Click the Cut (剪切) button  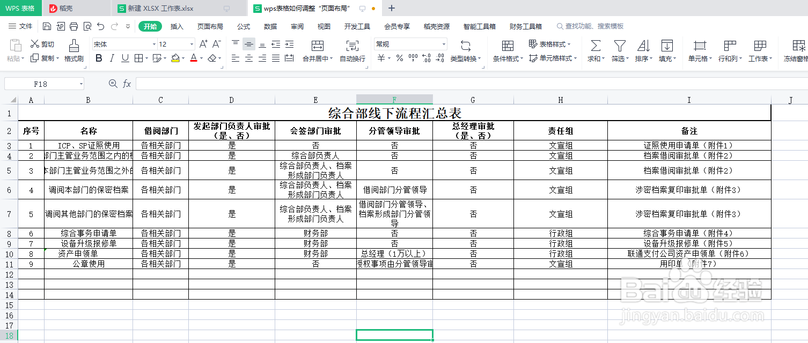(x=42, y=44)
